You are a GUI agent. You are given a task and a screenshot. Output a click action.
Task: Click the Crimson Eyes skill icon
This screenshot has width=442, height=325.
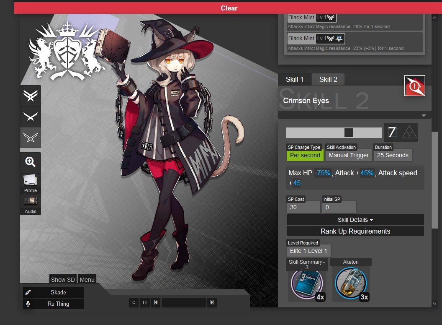[x=415, y=86]
